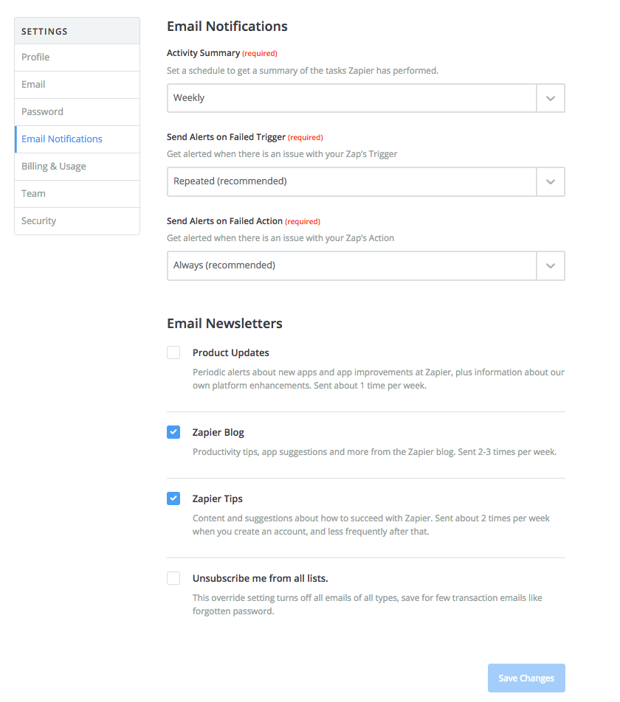Click the Save Changes button

click(x=526, y=678)
